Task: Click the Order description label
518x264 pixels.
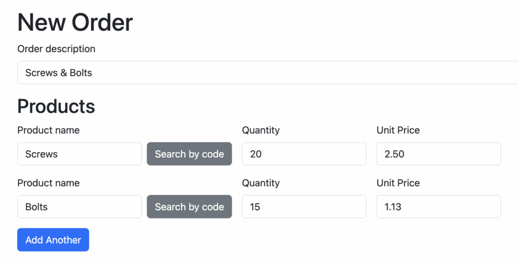Action: (56, 49)
